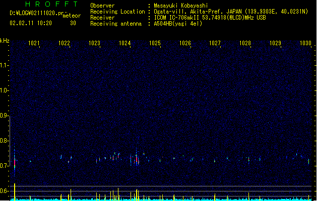Click time axis marker 1024
The image size is (317, 201).
coord(125,43)
